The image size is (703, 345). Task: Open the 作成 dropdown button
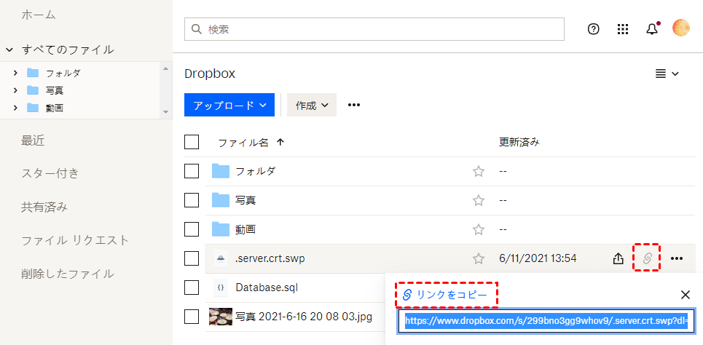(x=312, y=105)
